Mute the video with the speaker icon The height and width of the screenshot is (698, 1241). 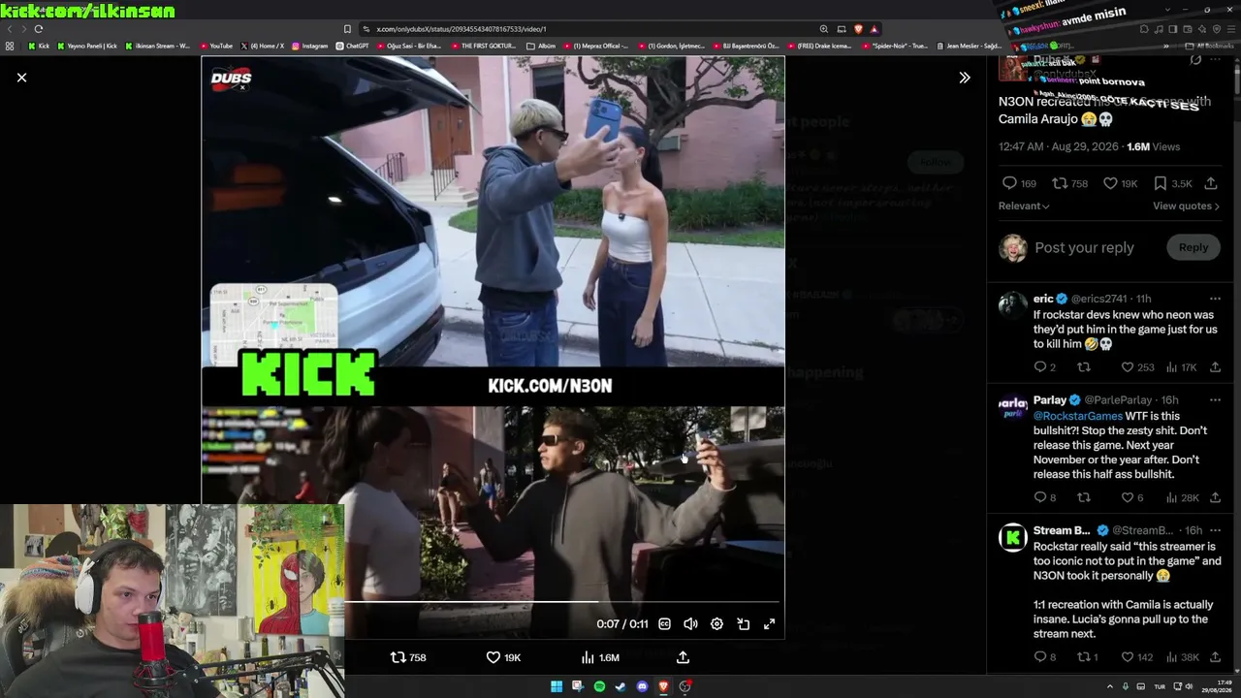coord(690,624)
